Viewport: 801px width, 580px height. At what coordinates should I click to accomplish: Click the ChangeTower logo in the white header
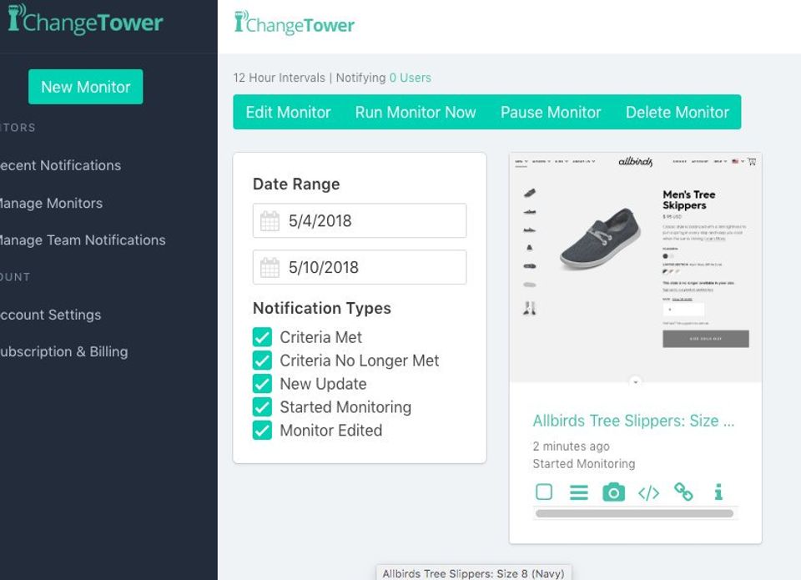coord(295,23)
